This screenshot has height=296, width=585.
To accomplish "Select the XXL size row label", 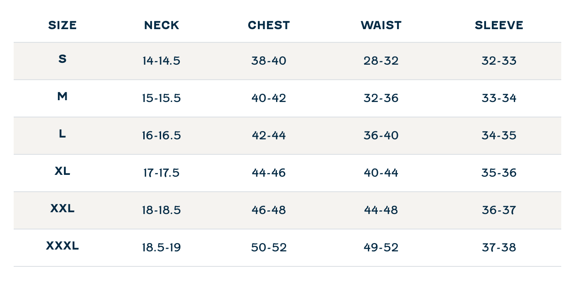I will point(63,208).
